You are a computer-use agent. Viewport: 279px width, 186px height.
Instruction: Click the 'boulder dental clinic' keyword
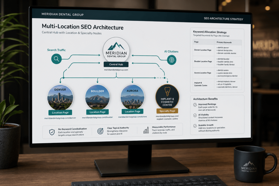coord(225,62)
